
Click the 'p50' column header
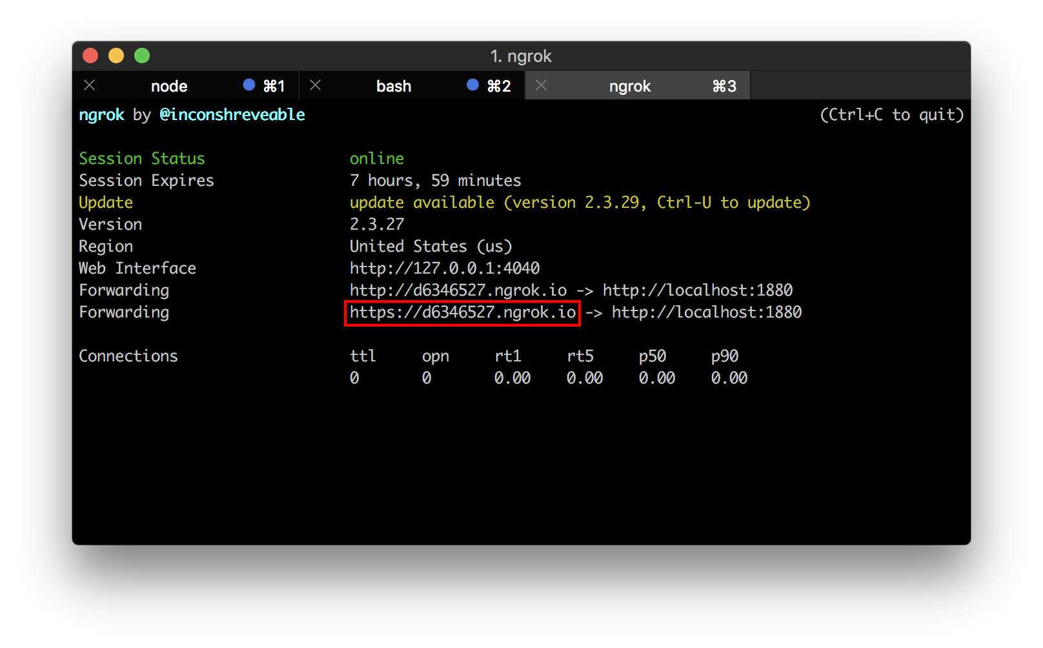click(653, 357)
